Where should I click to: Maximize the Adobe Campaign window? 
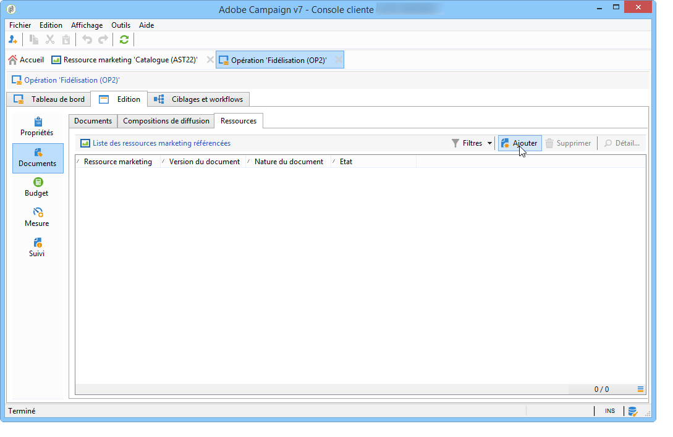[616, 7]
